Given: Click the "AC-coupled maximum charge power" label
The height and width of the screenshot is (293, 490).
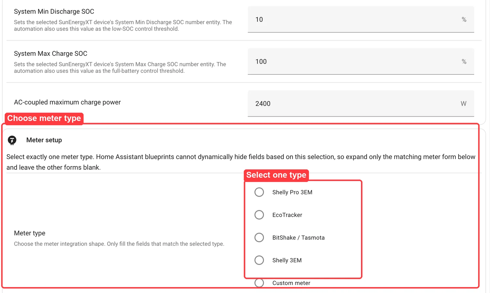Looking at the screenshot, I should [67, 102].
